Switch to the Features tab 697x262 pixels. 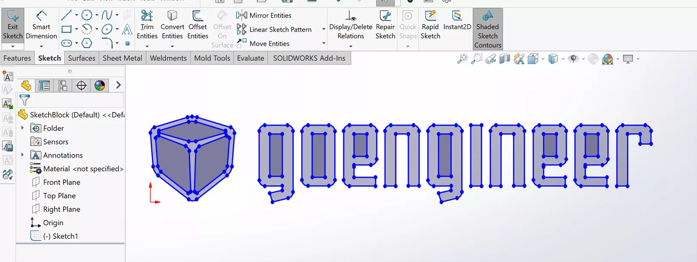[17, 58]
